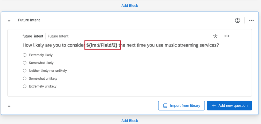
Task: Choose Neither likely nor unlikely
Action: 25,71
